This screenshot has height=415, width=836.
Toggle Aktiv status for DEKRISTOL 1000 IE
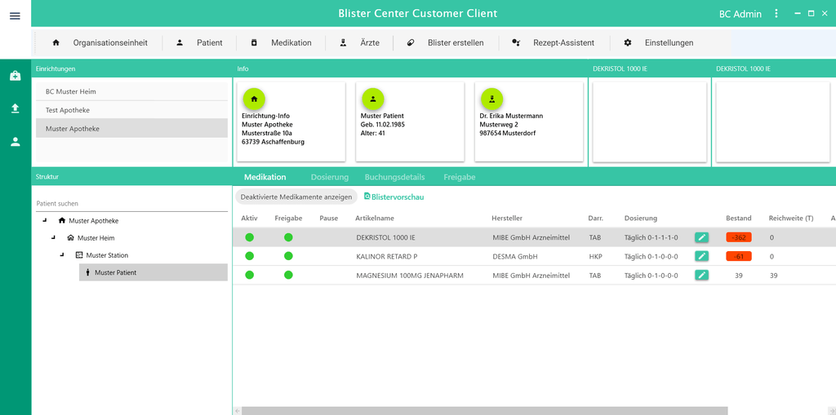250,237
